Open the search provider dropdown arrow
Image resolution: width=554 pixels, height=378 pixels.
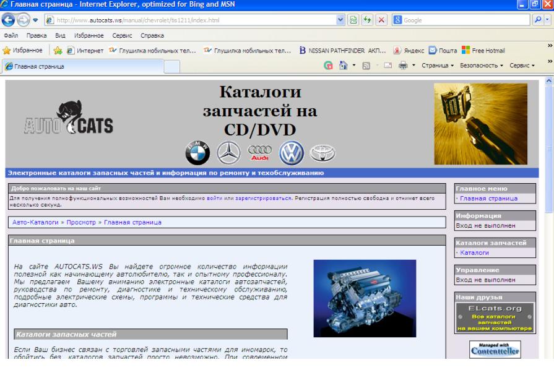547,20
